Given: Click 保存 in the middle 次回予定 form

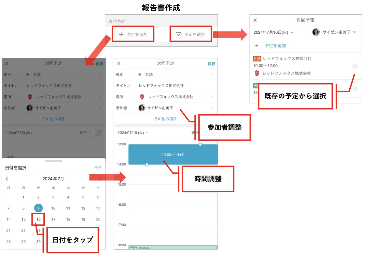Looking at the screenshot, I should click(211, 64).
